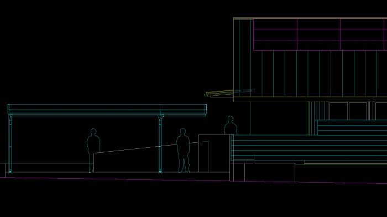Click the yellow outline of upper building volume

click(x=310, y=59)
